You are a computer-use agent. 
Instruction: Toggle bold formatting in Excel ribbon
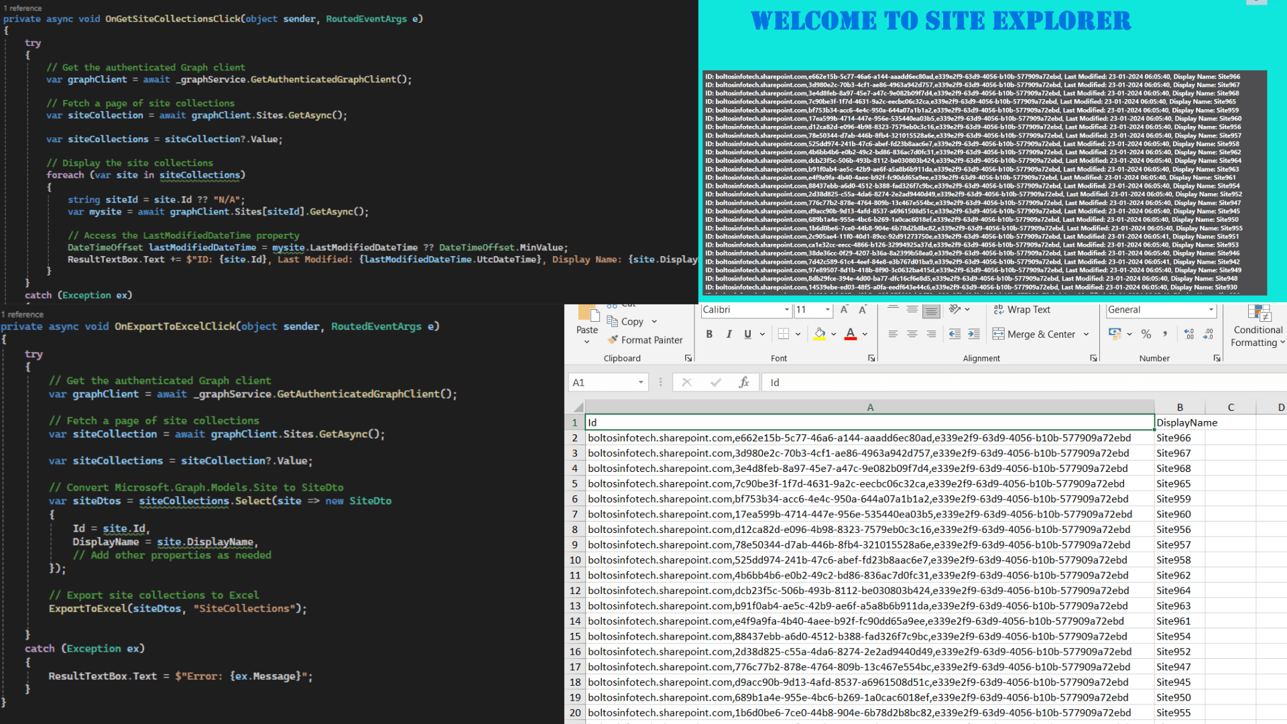point(709,334)
